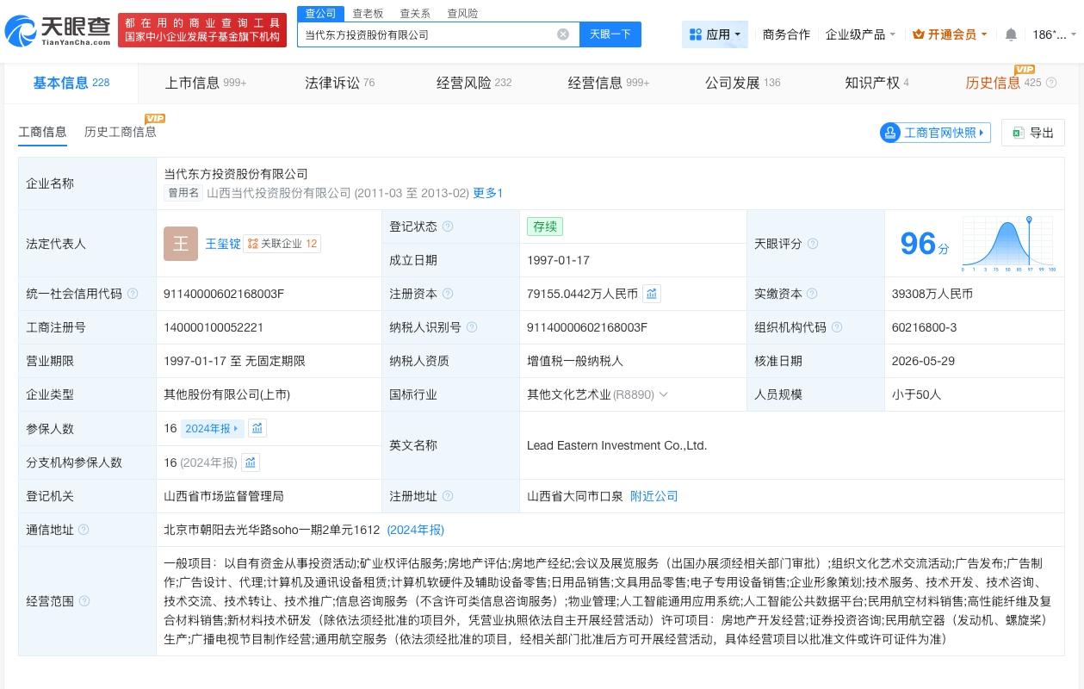Screen dimensions: 1084x689
Task: Show help for 通信地址
Action: click(84, 530)
